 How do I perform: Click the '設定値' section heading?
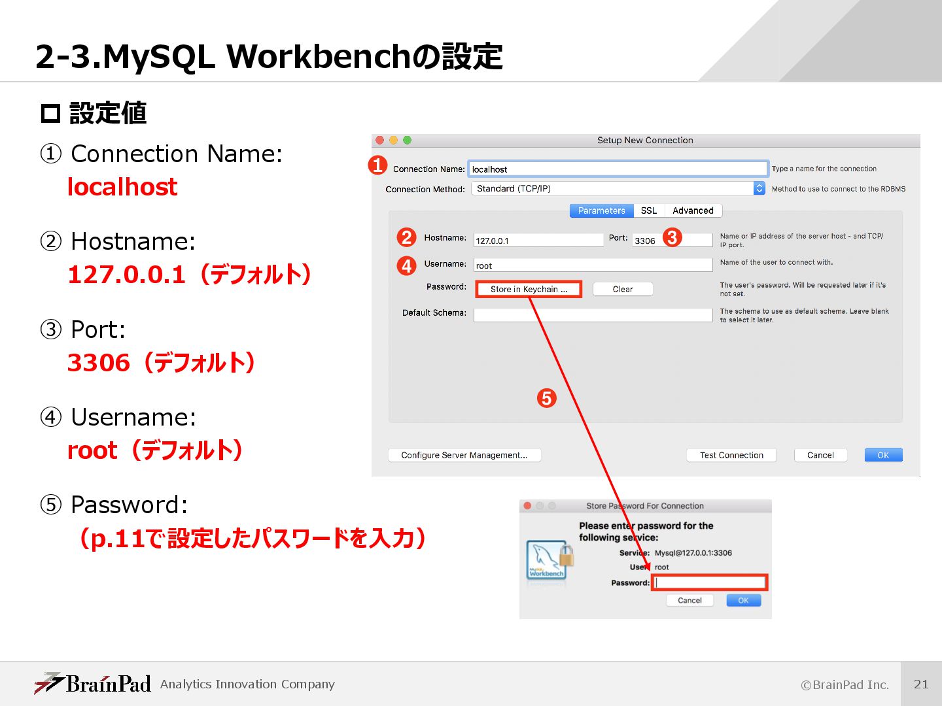pyautogui.click(x=108, y=113)
